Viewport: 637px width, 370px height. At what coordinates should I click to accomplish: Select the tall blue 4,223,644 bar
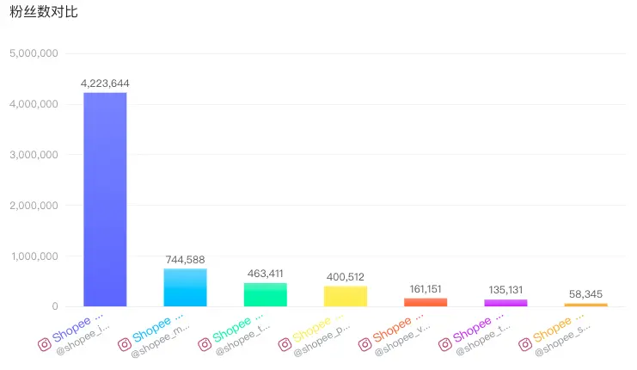point(105,199)
